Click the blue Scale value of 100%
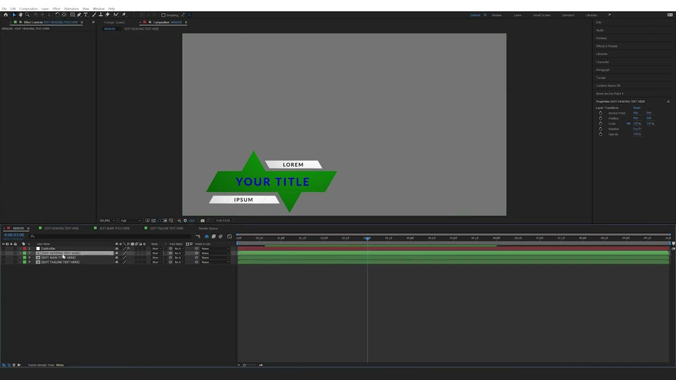The height and width of the screenshot is (380, 676). pos(635,123)
